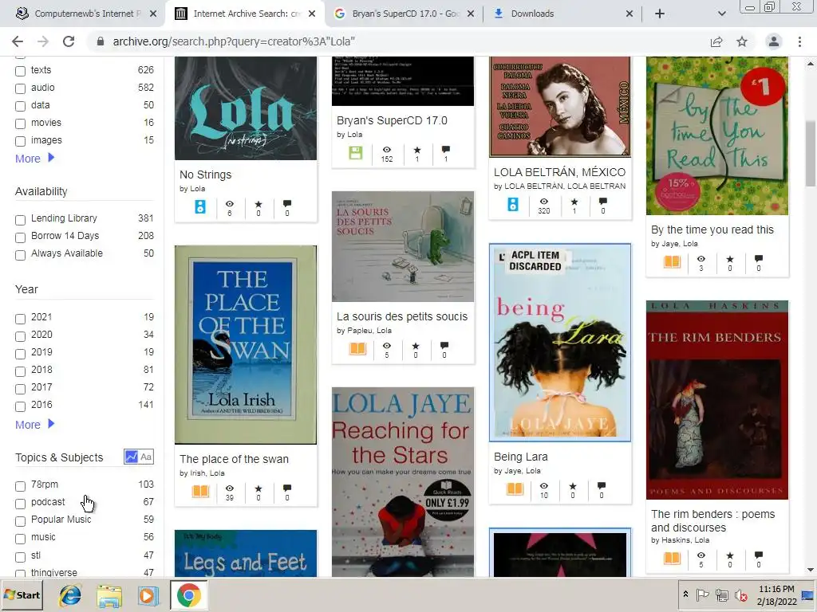Viewport: 817px width, 612px height.
Task: Launch Windows Media Player from taskbar
Action: 148,595
